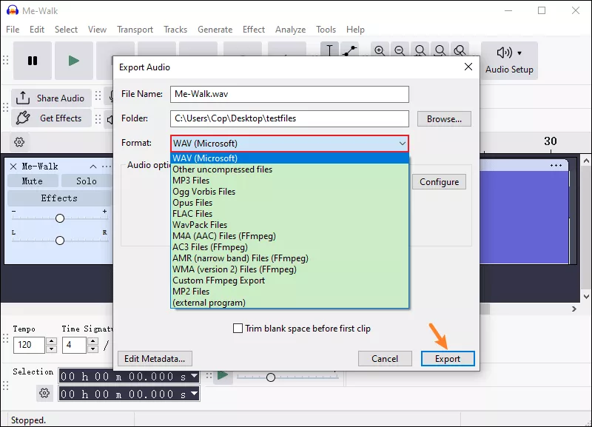Screen dimensions: 592x427
Task: Choose Opus Files format
Action: [x=289, y=203]
